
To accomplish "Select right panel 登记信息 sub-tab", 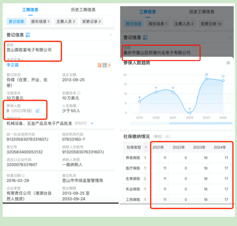I will pyautogui.click(x=133, y=24).
